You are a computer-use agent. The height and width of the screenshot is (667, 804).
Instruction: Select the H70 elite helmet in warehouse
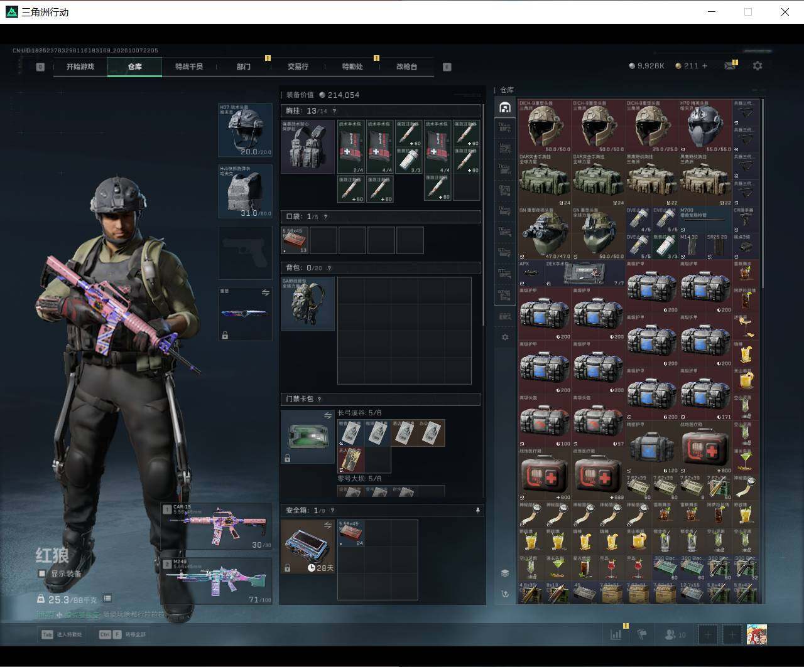(705, 126)
